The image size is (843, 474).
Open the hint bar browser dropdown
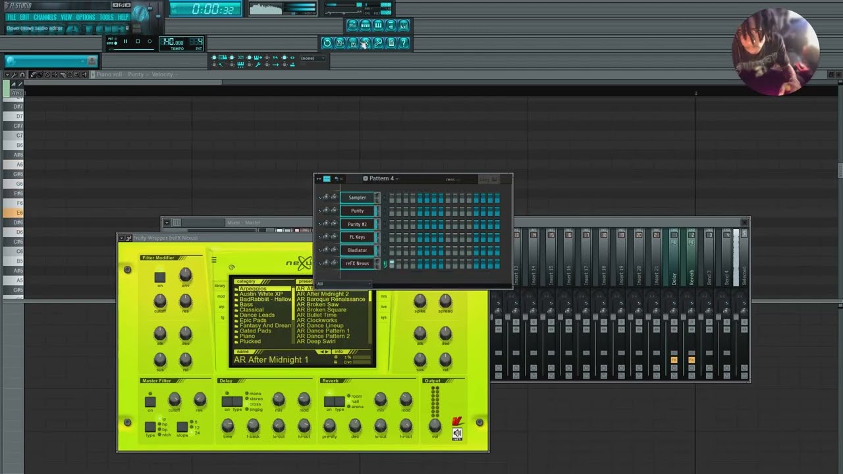(x=82, y=61)
